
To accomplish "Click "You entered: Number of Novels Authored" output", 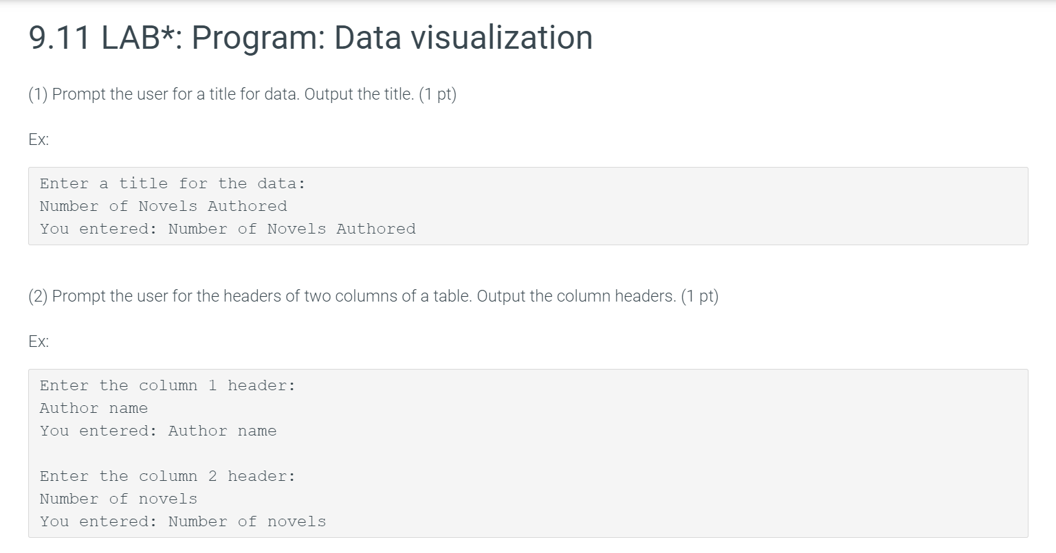I will 227,229.
